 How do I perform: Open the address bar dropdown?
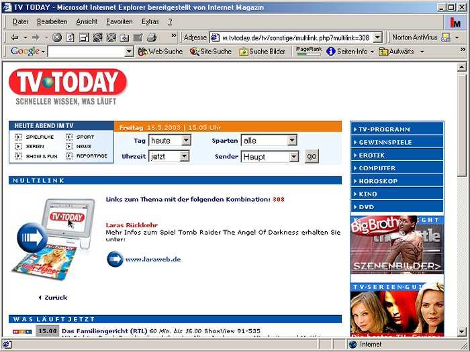377,38
